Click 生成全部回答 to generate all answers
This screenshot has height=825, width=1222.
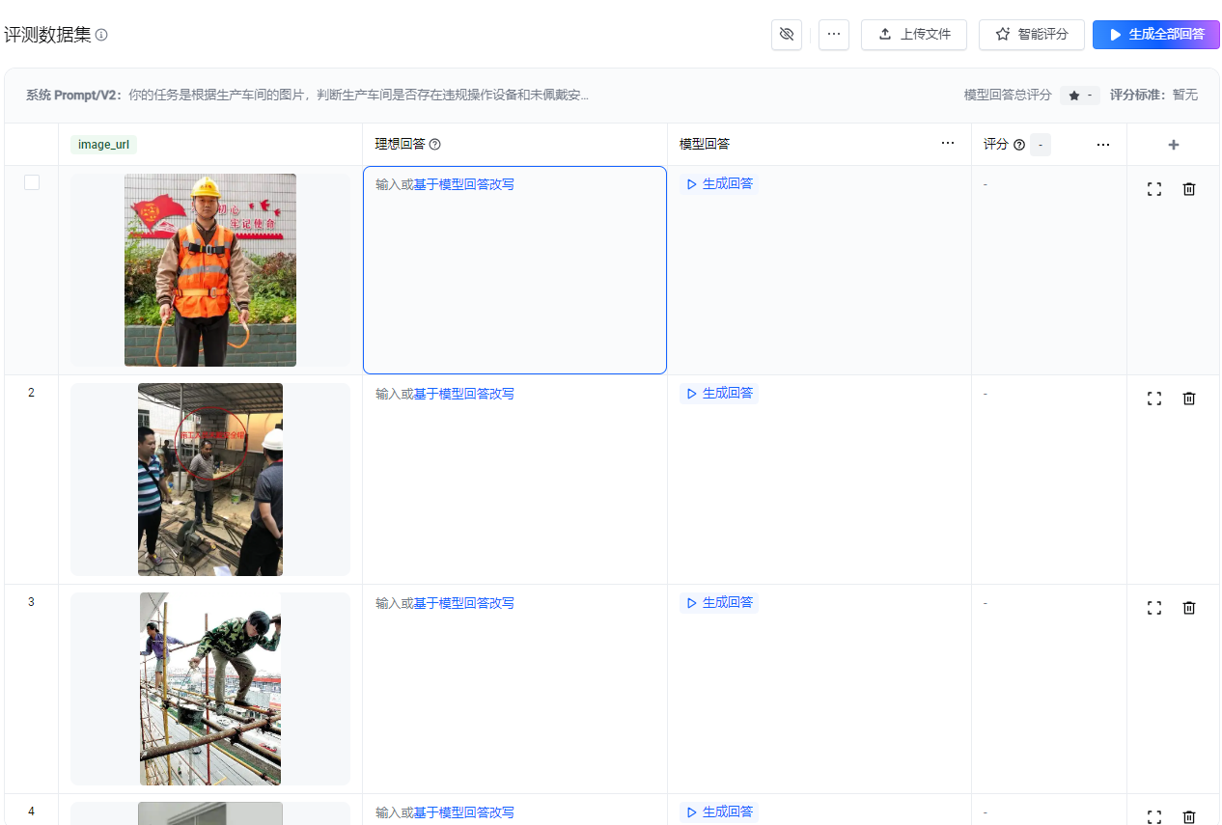pyautogui.click(x=1156, y=35)
